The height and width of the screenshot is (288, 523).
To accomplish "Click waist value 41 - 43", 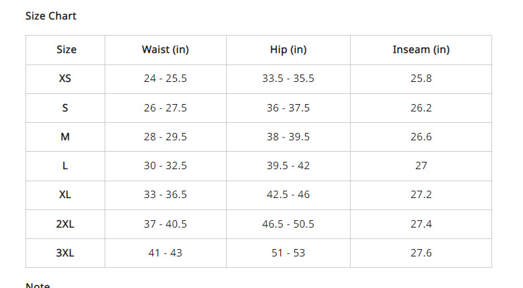I will [x=165, y=253].
